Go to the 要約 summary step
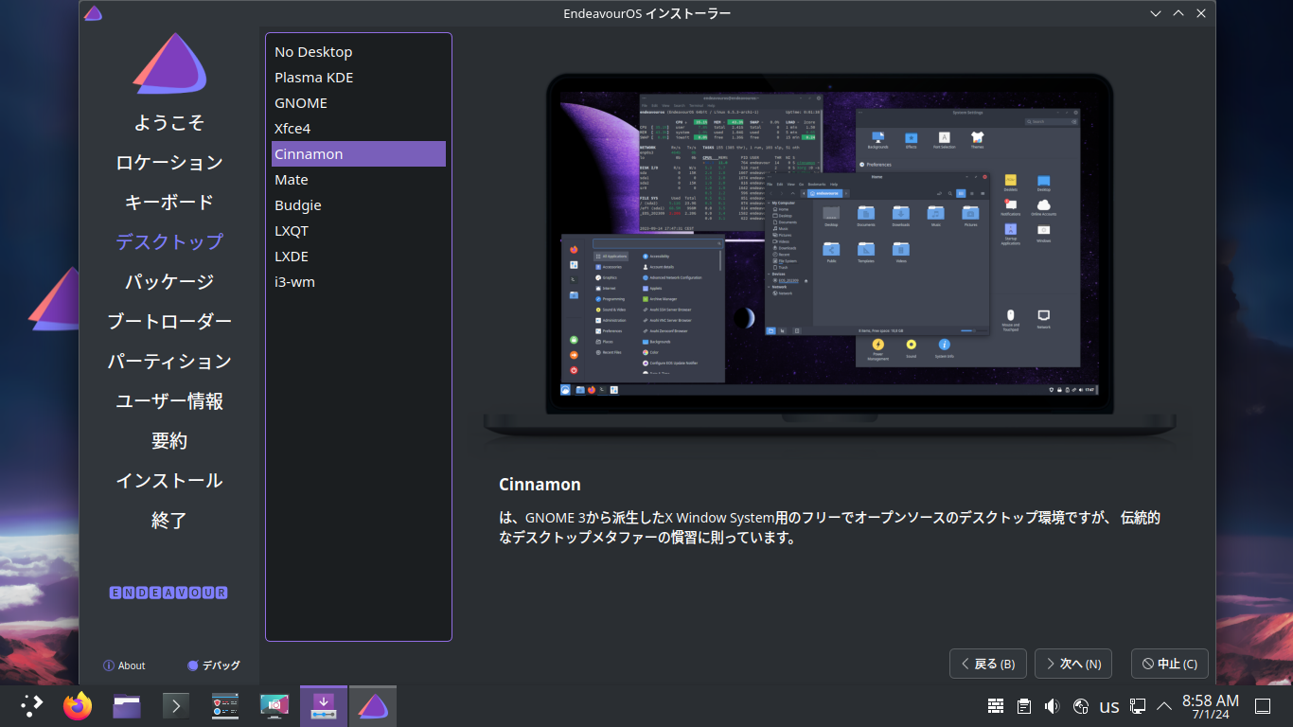The image size is (1293, 727). click(x=169, y=441)
